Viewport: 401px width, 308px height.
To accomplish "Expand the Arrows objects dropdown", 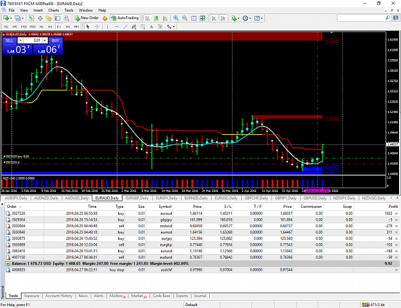I will [x=174, y=26].
